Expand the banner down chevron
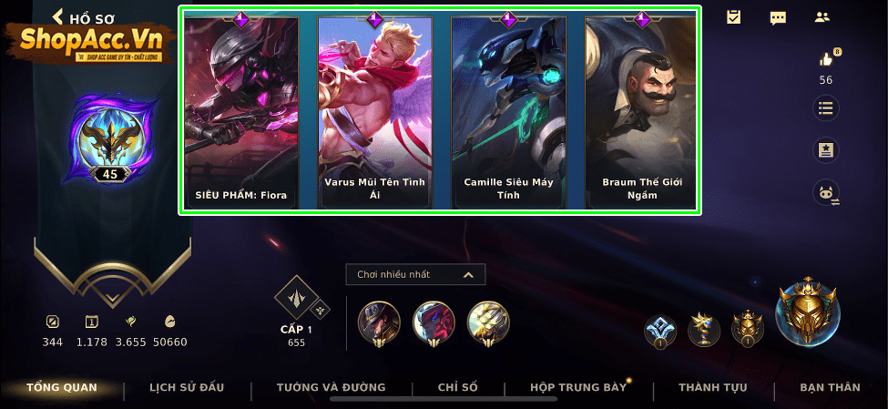Image resolution: width=888 pixels, height=409 pixels. 112,297
